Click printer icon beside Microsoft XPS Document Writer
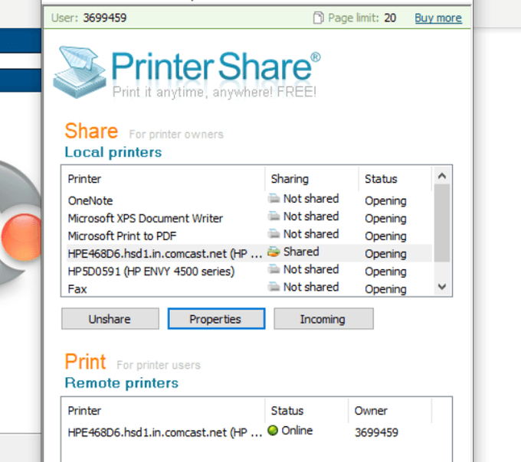This screenshot has height=462, width=521. pyautogui.click(x=274, y=216)
